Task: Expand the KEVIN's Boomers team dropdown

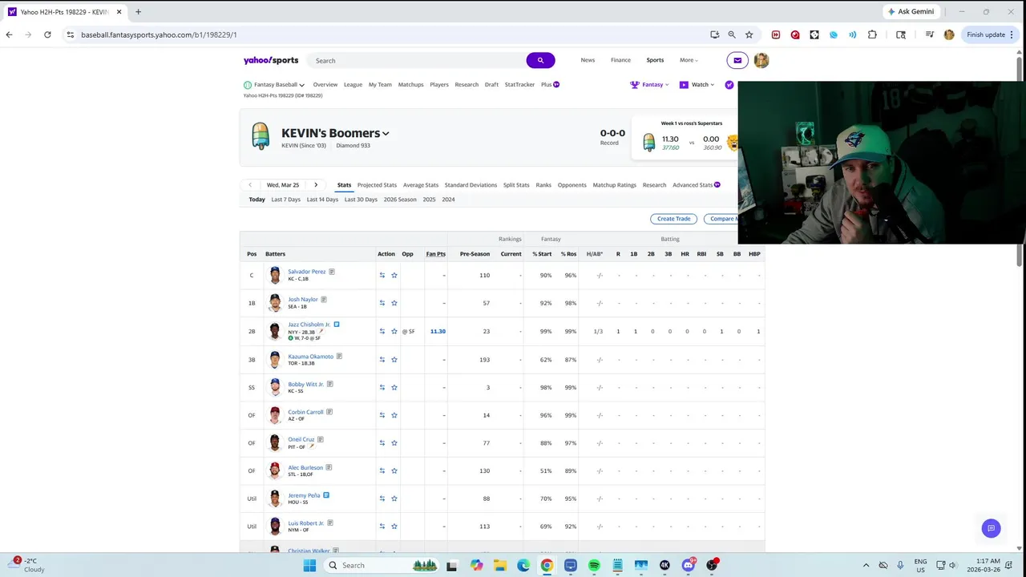Action: point(386,134)
